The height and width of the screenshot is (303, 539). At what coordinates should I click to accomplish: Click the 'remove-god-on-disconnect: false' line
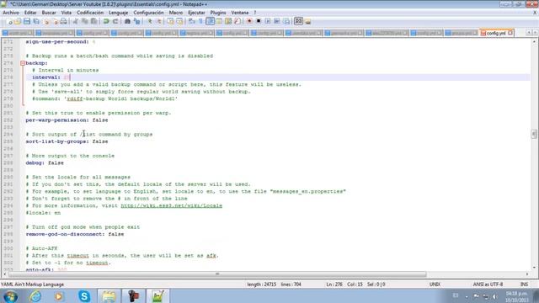click(x=75, y=234)
